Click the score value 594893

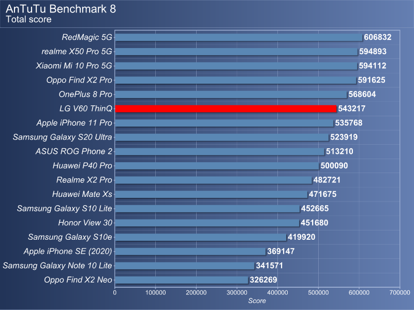pyautogui.click(x=373, y=51)
